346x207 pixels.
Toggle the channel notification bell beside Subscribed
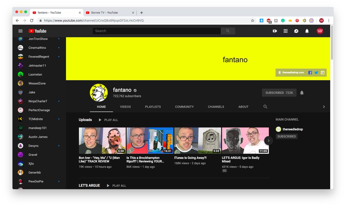302,93
